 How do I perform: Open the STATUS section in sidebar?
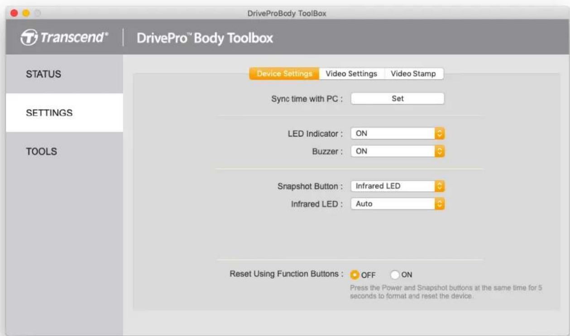coord(64,74)
